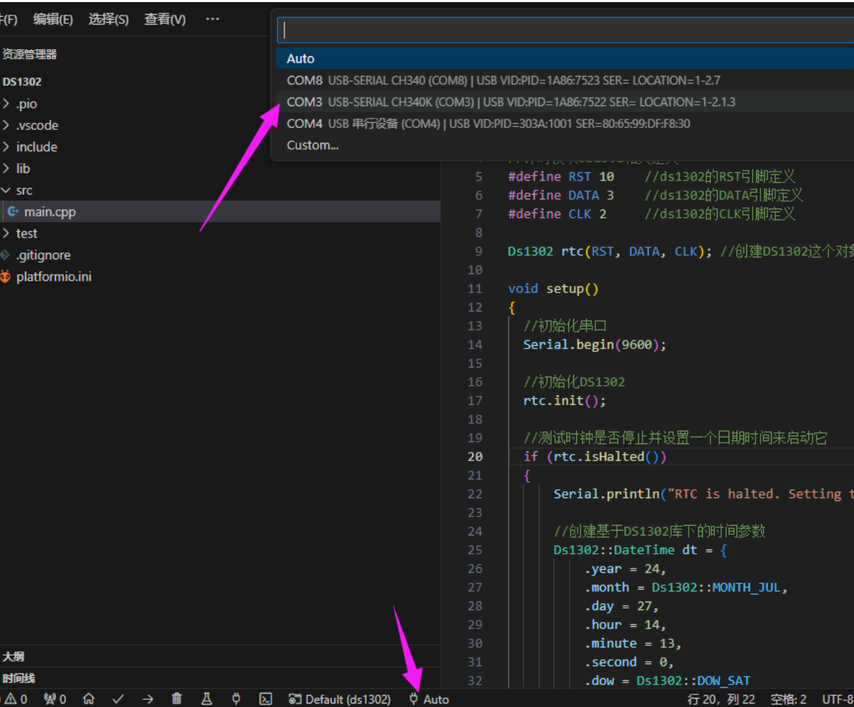The height and width of the screenshot is (707, 854).
Task: Open the 选择(S) menu
Action: point(108,19)
